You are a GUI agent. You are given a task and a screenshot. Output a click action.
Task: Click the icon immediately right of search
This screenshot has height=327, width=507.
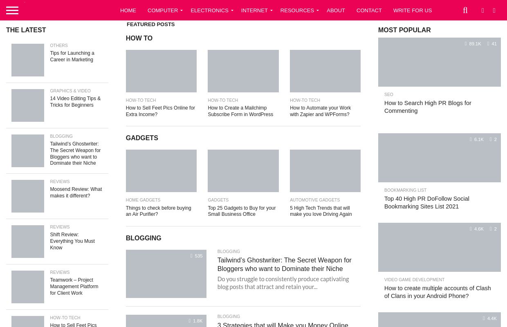(x=482, y=10)
